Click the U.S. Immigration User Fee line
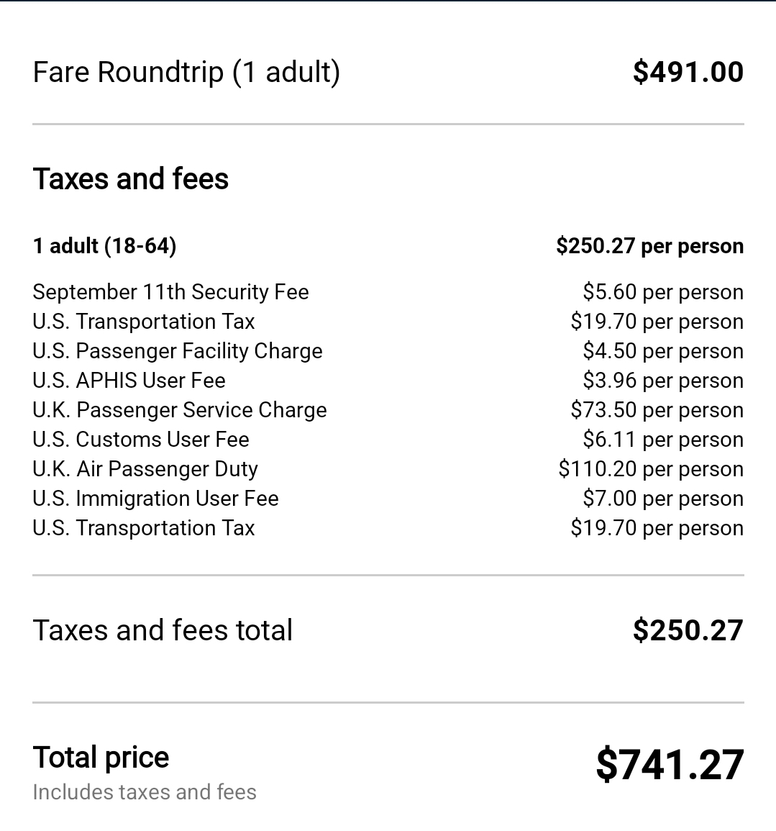 [x=156, y=499]
